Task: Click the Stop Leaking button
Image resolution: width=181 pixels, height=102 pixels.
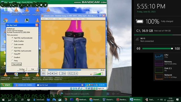Action: (16, 64)
